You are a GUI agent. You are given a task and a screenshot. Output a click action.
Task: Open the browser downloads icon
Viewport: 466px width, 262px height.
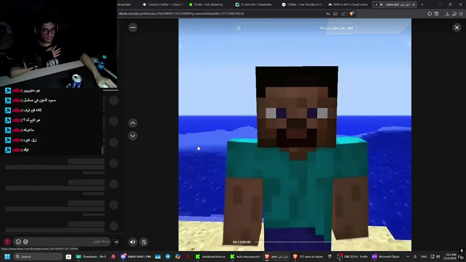447,14
